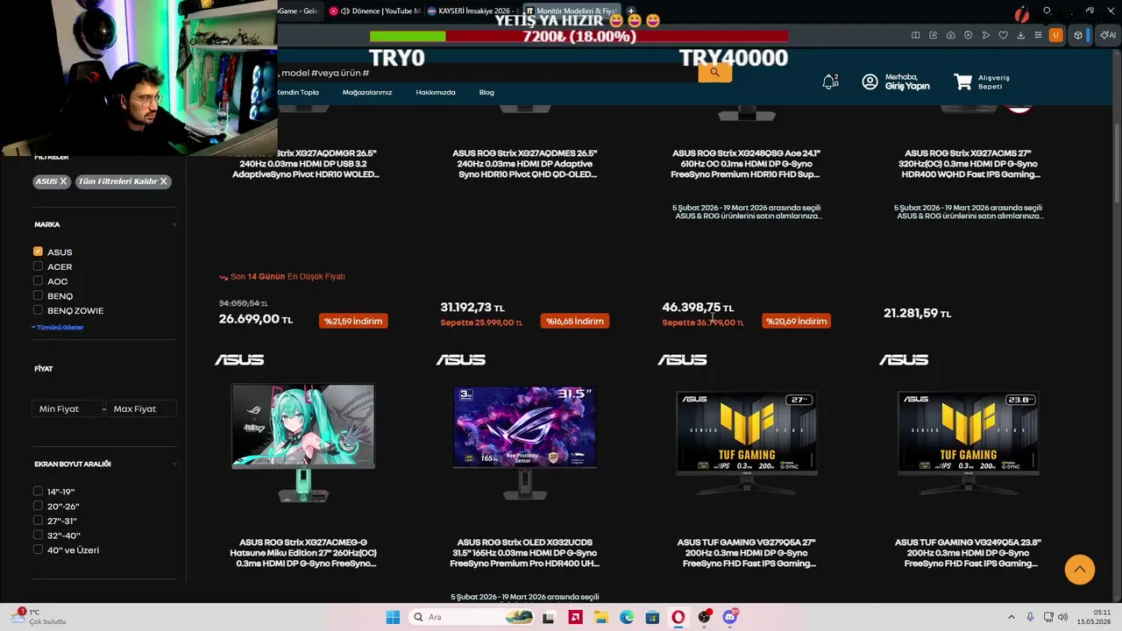Open the Hatsune Miku monitor product image
This screenshot has width=1122, height=631.
tap(303, 443)
